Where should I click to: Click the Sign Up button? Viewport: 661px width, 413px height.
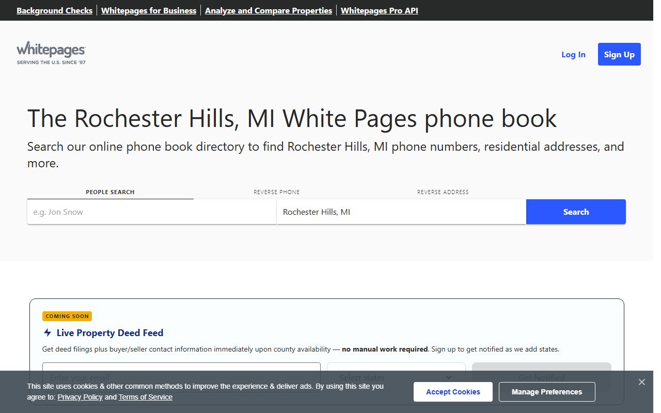tap(619, 54)
